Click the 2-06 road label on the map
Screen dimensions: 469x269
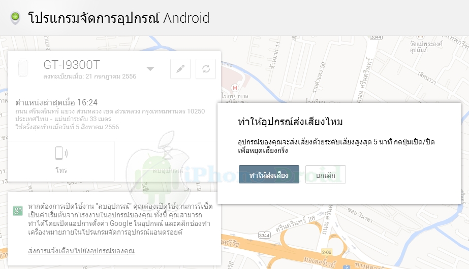point(327,252)
